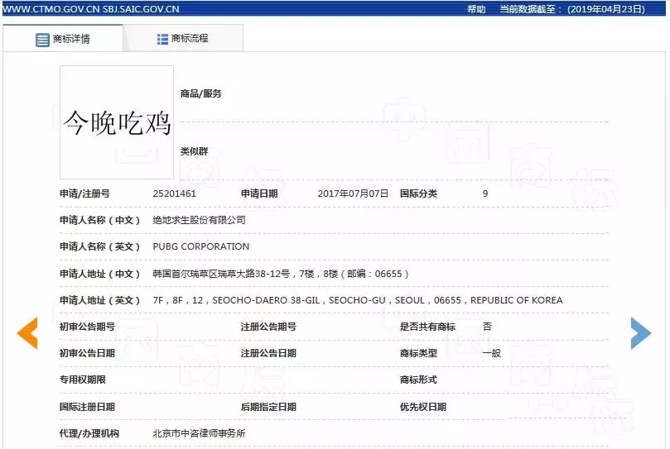Click the data cutoff date 2019年04月23日
670x449 pixels.
[606, 9]
